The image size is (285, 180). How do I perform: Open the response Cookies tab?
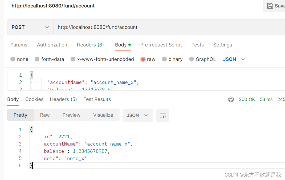(34, 99)
